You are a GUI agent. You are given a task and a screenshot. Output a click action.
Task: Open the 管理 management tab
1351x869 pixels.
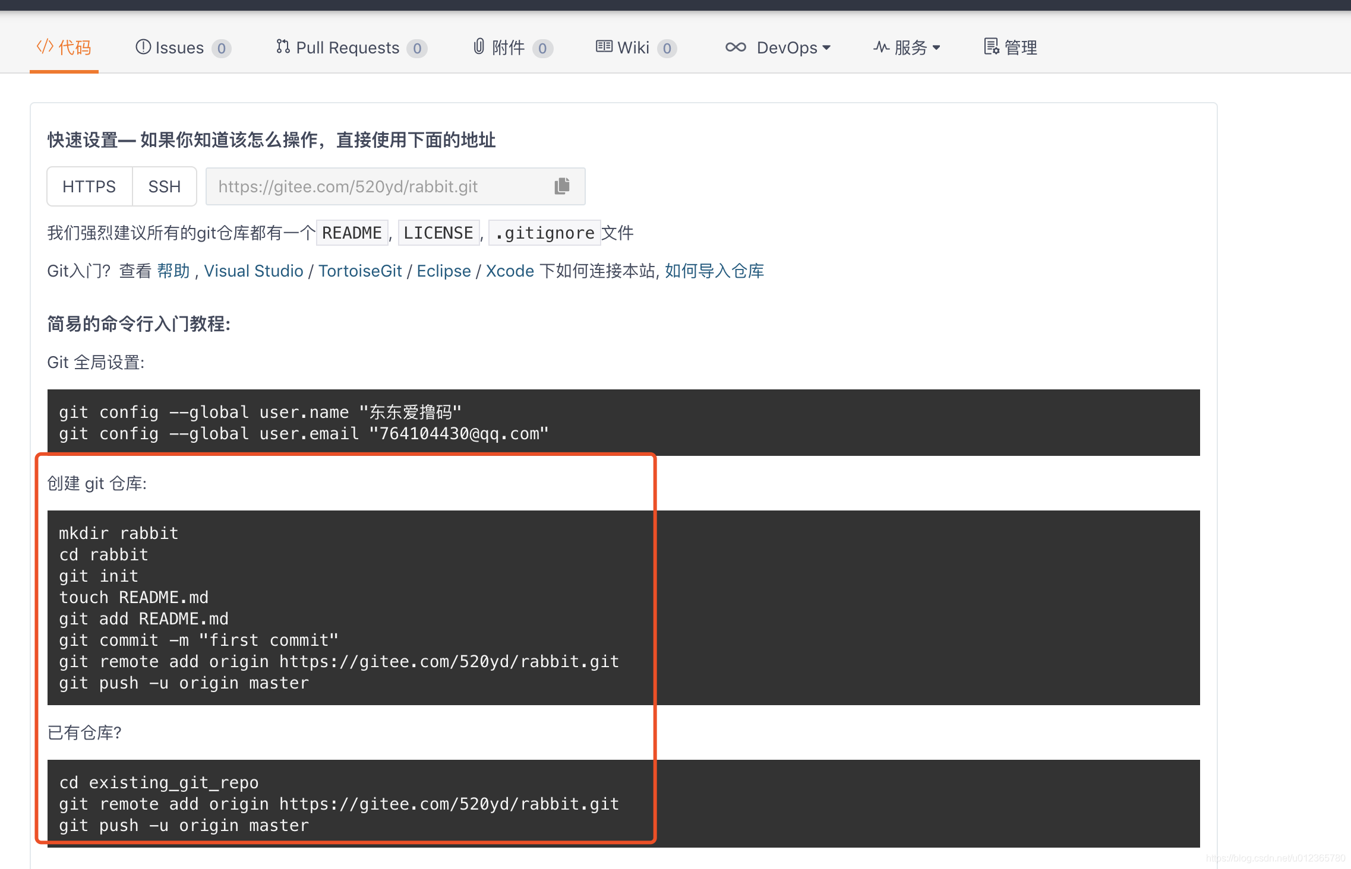tap(1010, 47)
